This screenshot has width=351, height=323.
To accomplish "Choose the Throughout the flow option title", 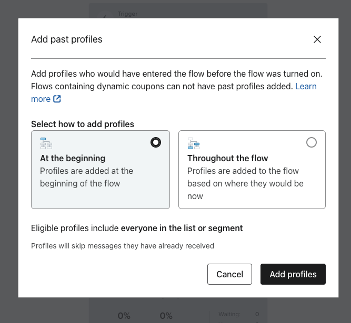I will (227, 158).
